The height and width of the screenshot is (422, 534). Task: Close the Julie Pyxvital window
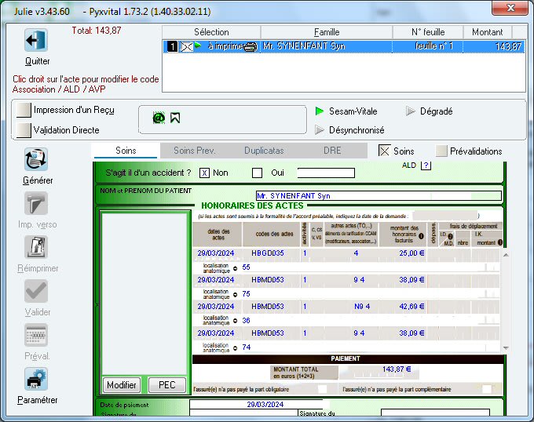pyautogui.click(x=510, y=8)
